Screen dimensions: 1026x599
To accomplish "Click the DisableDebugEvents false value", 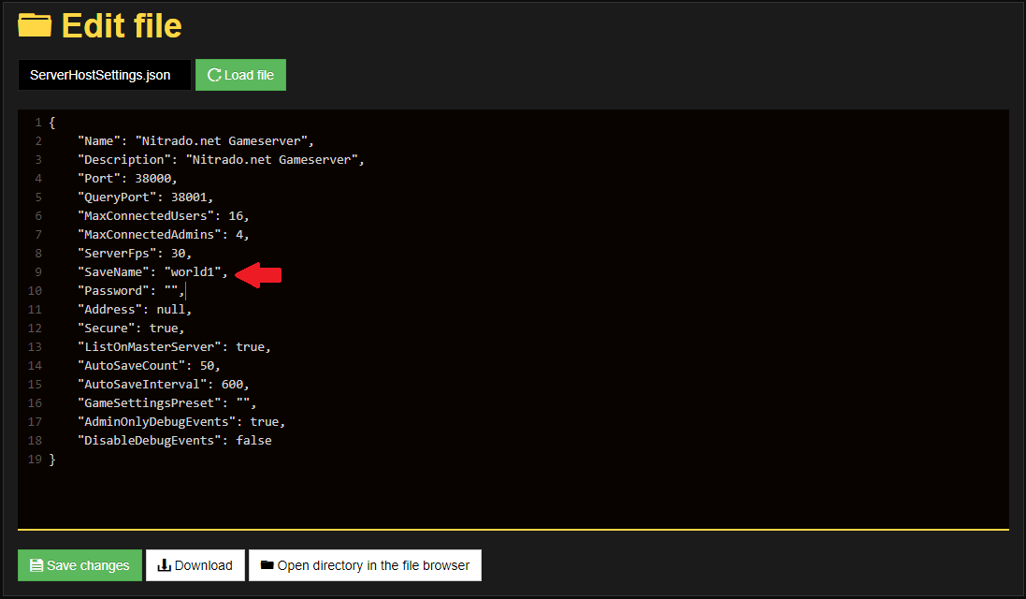I will tap(253, 440).
